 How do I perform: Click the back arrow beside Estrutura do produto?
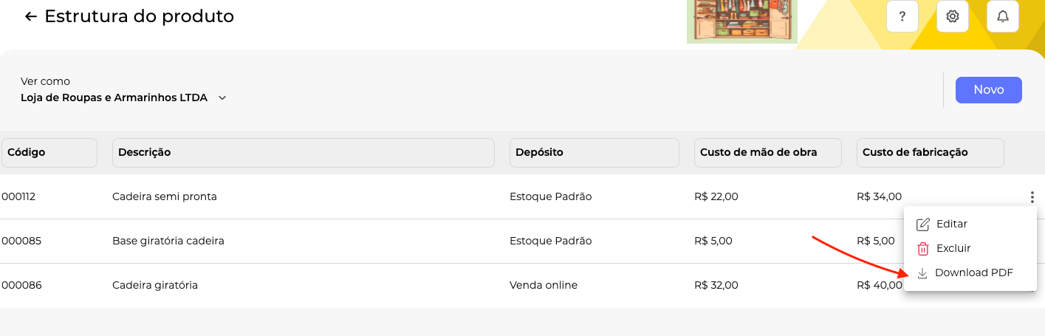point(30,16)
